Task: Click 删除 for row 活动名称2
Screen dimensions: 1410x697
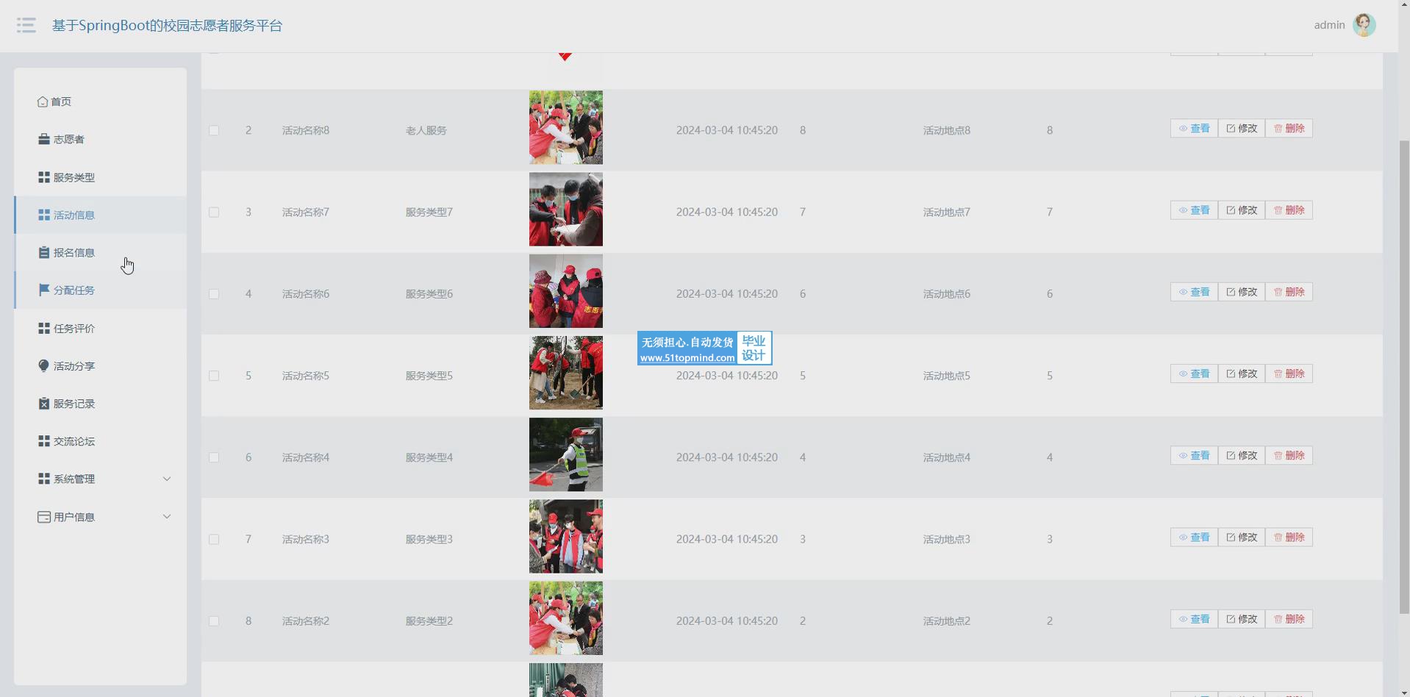Action: coord(1289,618)
